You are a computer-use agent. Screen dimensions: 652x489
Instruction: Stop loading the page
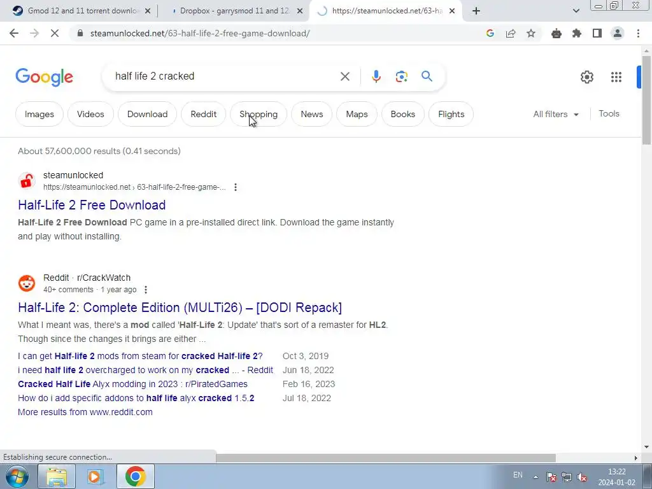tap(55, 33)
